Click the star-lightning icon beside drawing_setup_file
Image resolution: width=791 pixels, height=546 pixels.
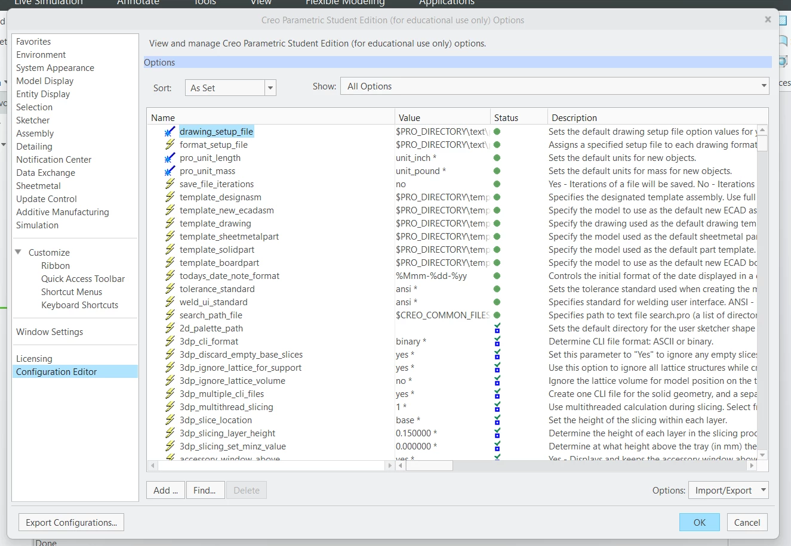point(170,132)
